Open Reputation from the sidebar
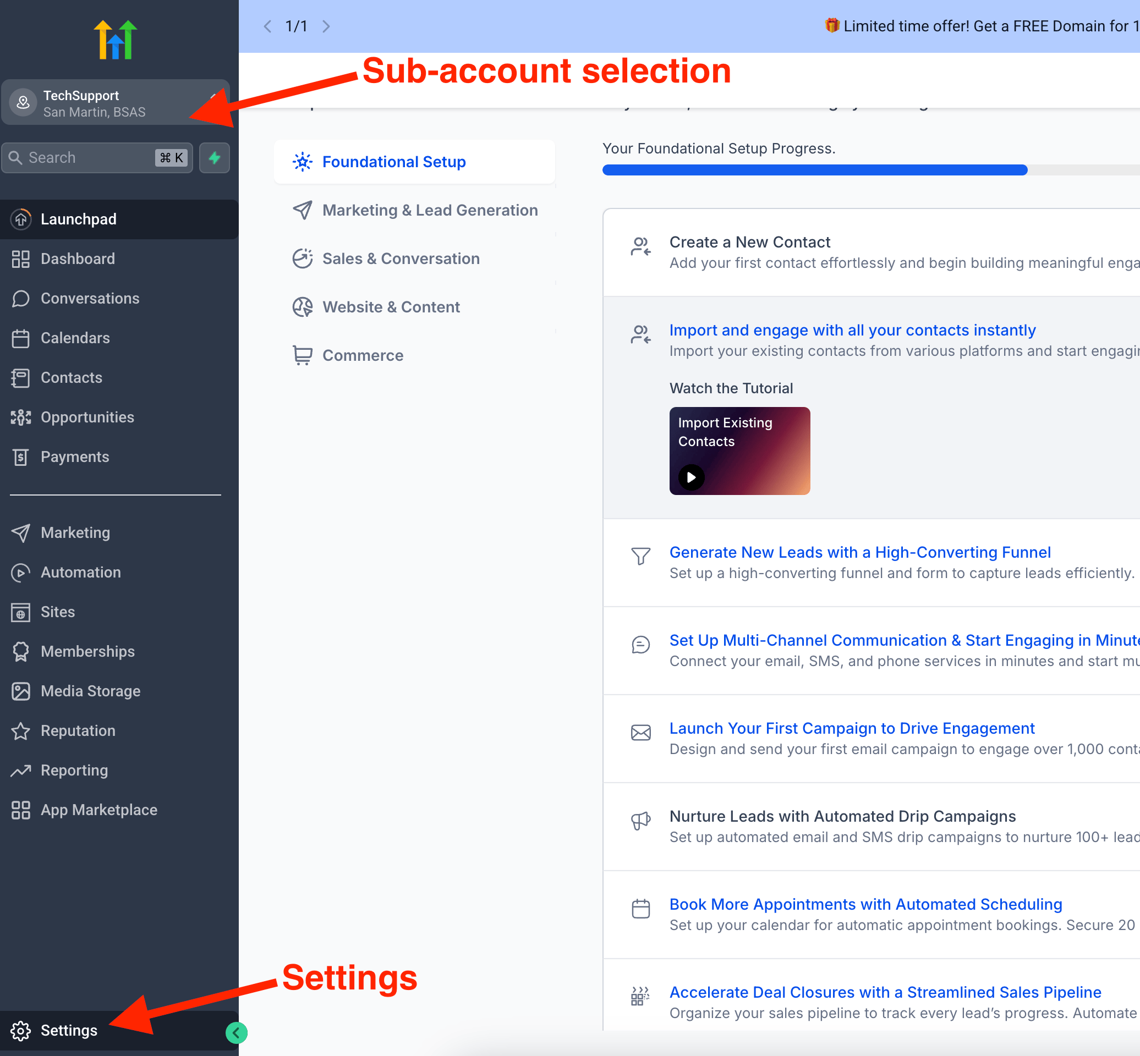 pyautogui.click(x=119, y=731)
